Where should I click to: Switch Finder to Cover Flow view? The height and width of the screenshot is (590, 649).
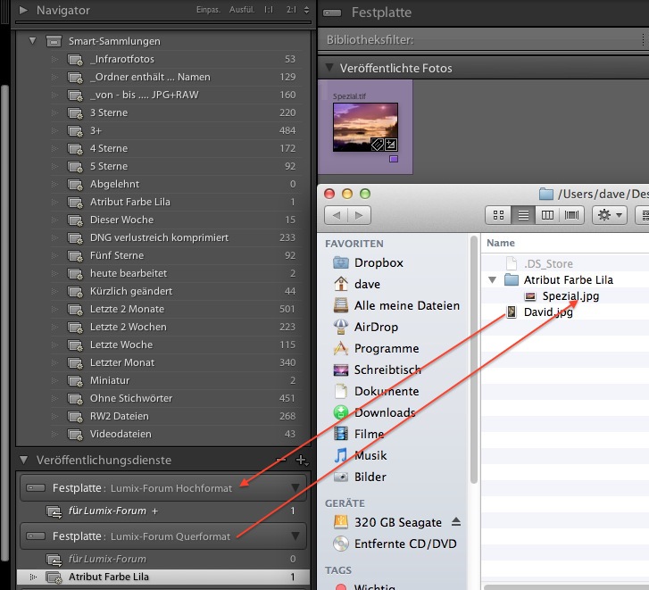571,215
